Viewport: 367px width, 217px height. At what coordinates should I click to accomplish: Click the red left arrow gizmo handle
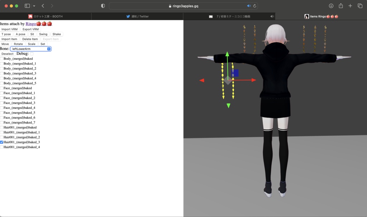(x=202, y=80)
